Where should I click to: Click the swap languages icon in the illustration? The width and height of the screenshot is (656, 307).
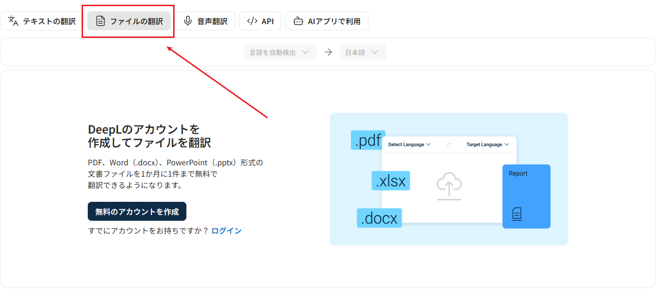449,144
